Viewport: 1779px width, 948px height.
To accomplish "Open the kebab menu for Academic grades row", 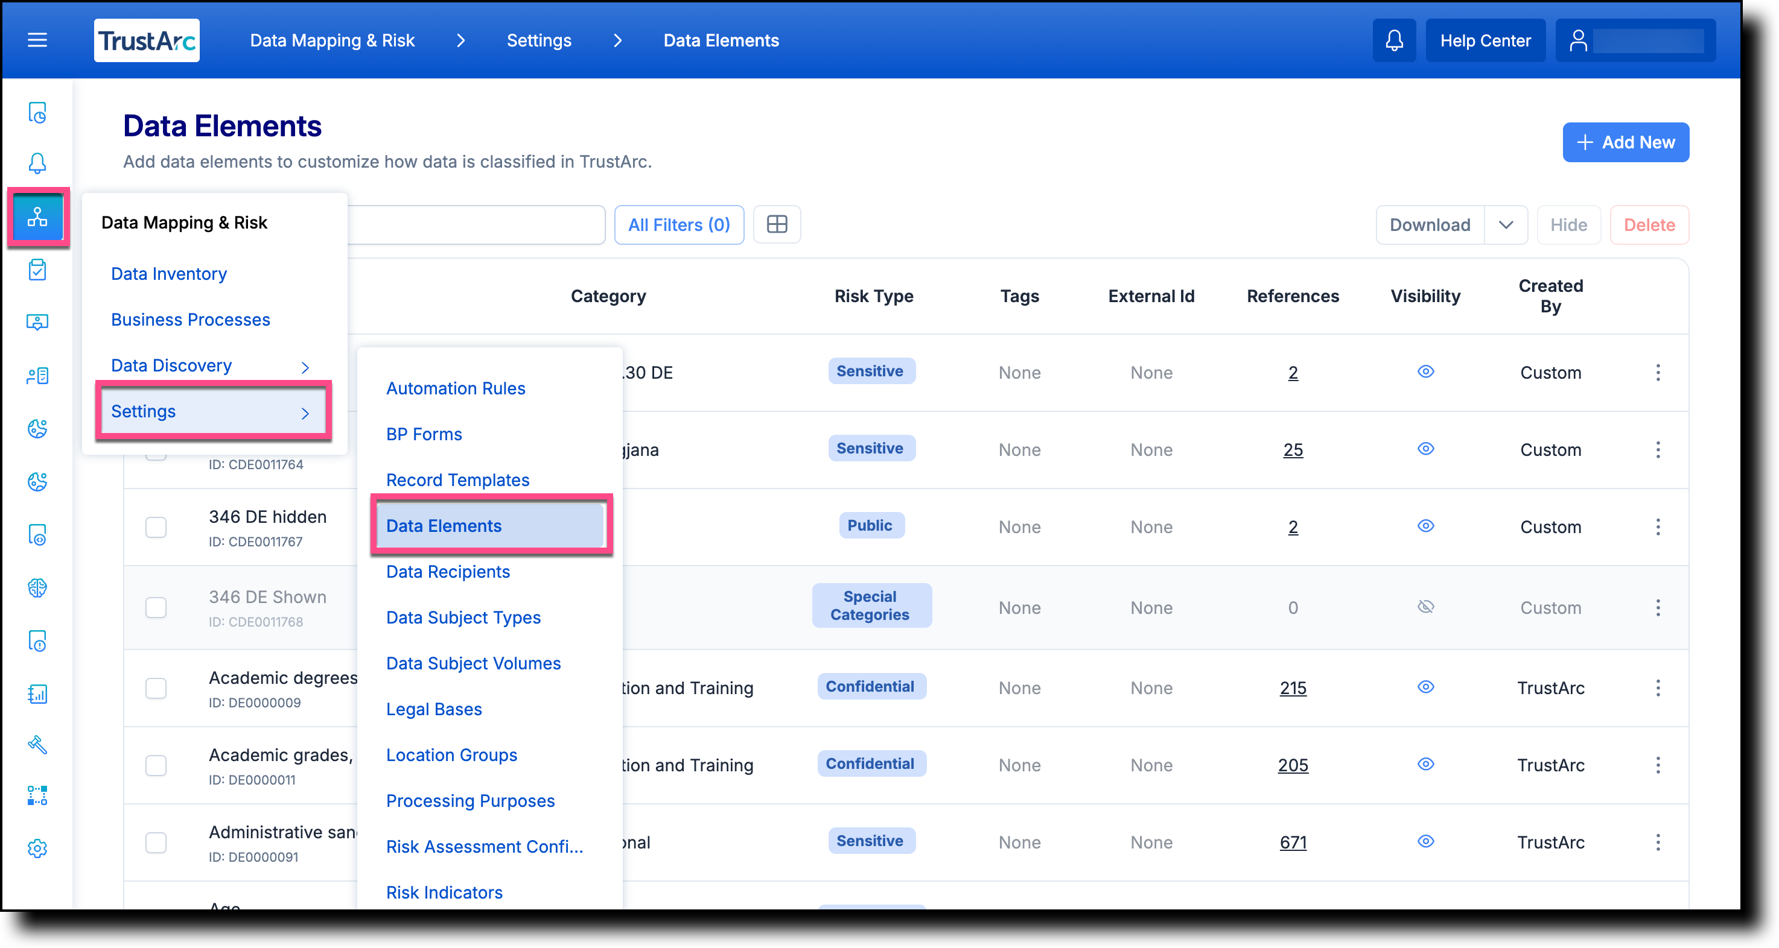I will tap(1658, 765).
